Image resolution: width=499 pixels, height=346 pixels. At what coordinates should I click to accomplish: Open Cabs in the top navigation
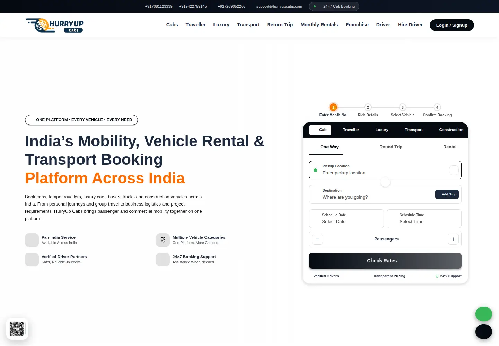pyautogui.click(x=172, y=25)
